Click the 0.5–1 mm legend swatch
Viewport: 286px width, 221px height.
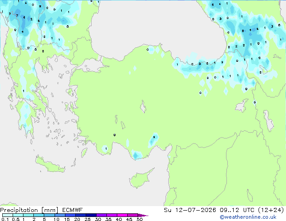click(18, 215)
